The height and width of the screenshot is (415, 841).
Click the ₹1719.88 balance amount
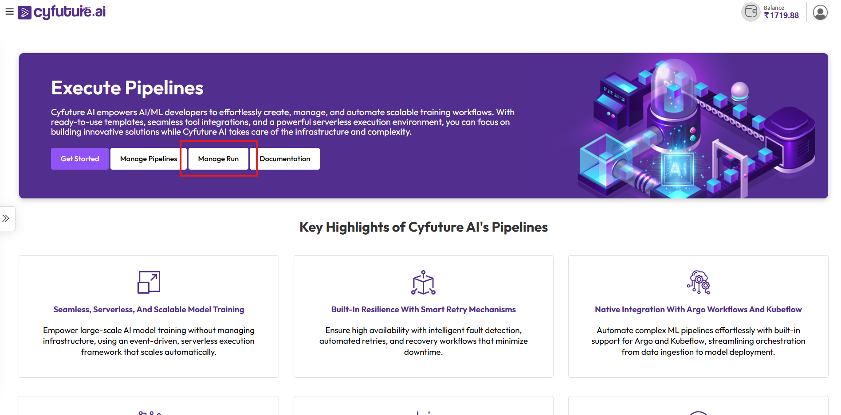(x=781, y=16)
